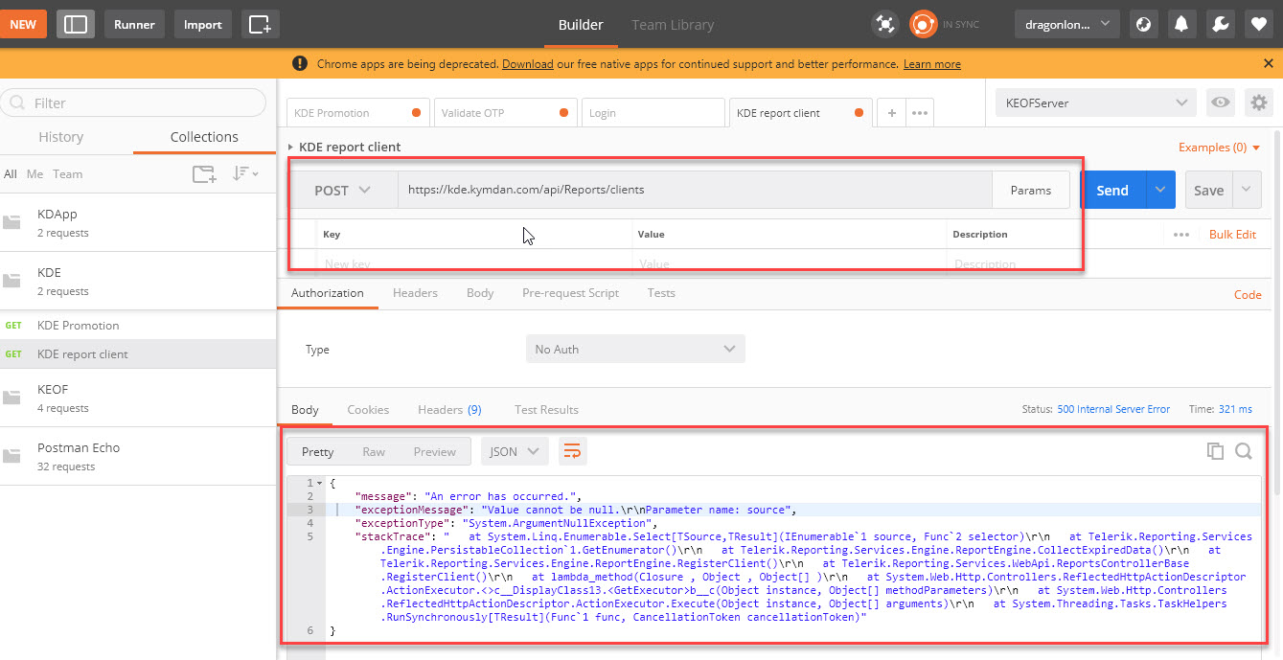Viewport: 1283px width, 660px height.
Task: Open the Code snippet link
Action: tap(1248, 295)
